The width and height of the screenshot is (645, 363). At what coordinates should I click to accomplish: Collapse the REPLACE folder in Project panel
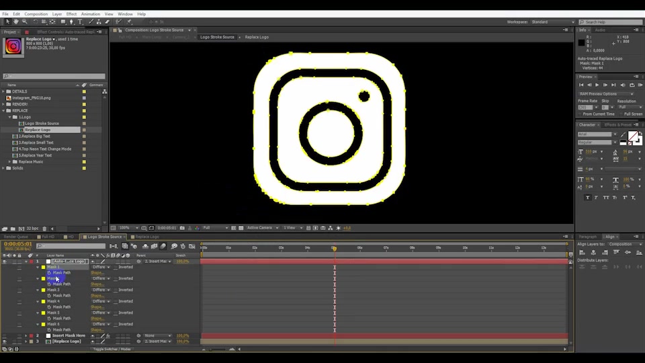tap(4, 111)
